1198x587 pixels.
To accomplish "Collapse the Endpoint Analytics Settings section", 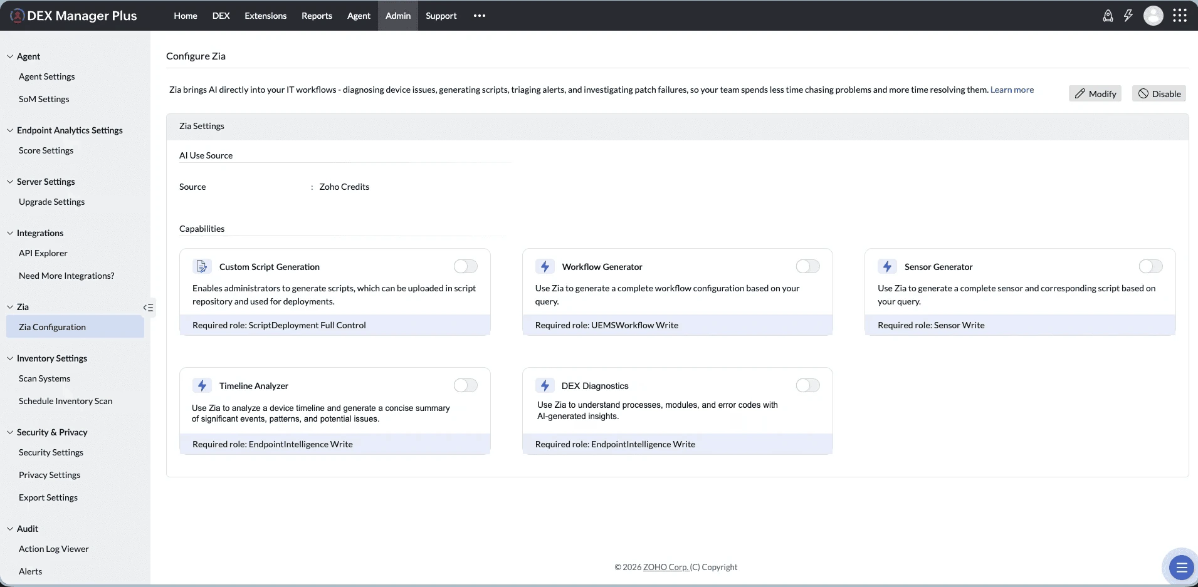I will (x=10, y=130).
